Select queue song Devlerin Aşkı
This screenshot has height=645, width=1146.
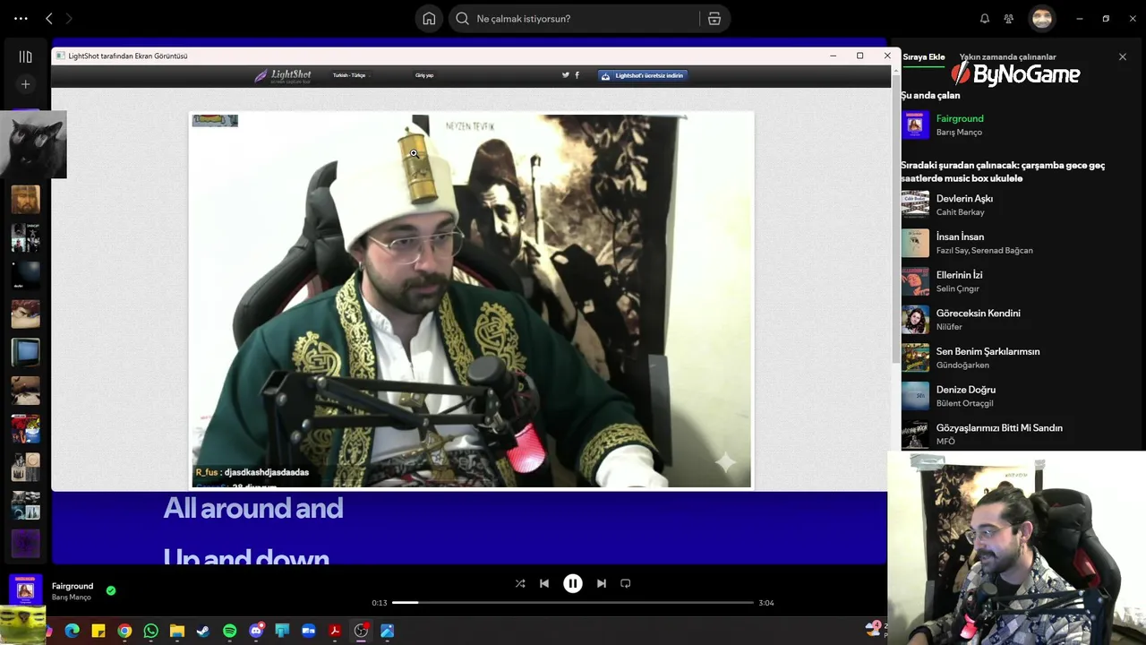pos(964,198)
